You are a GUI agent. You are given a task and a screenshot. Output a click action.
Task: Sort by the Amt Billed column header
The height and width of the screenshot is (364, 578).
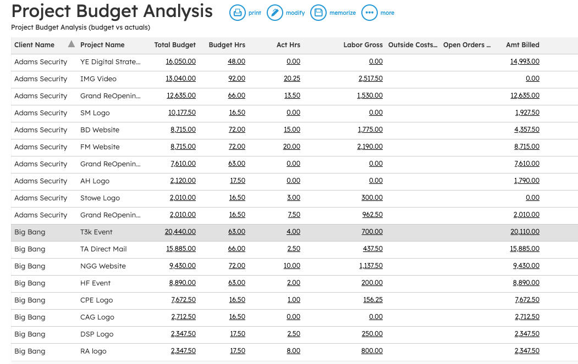click(522, 45)
